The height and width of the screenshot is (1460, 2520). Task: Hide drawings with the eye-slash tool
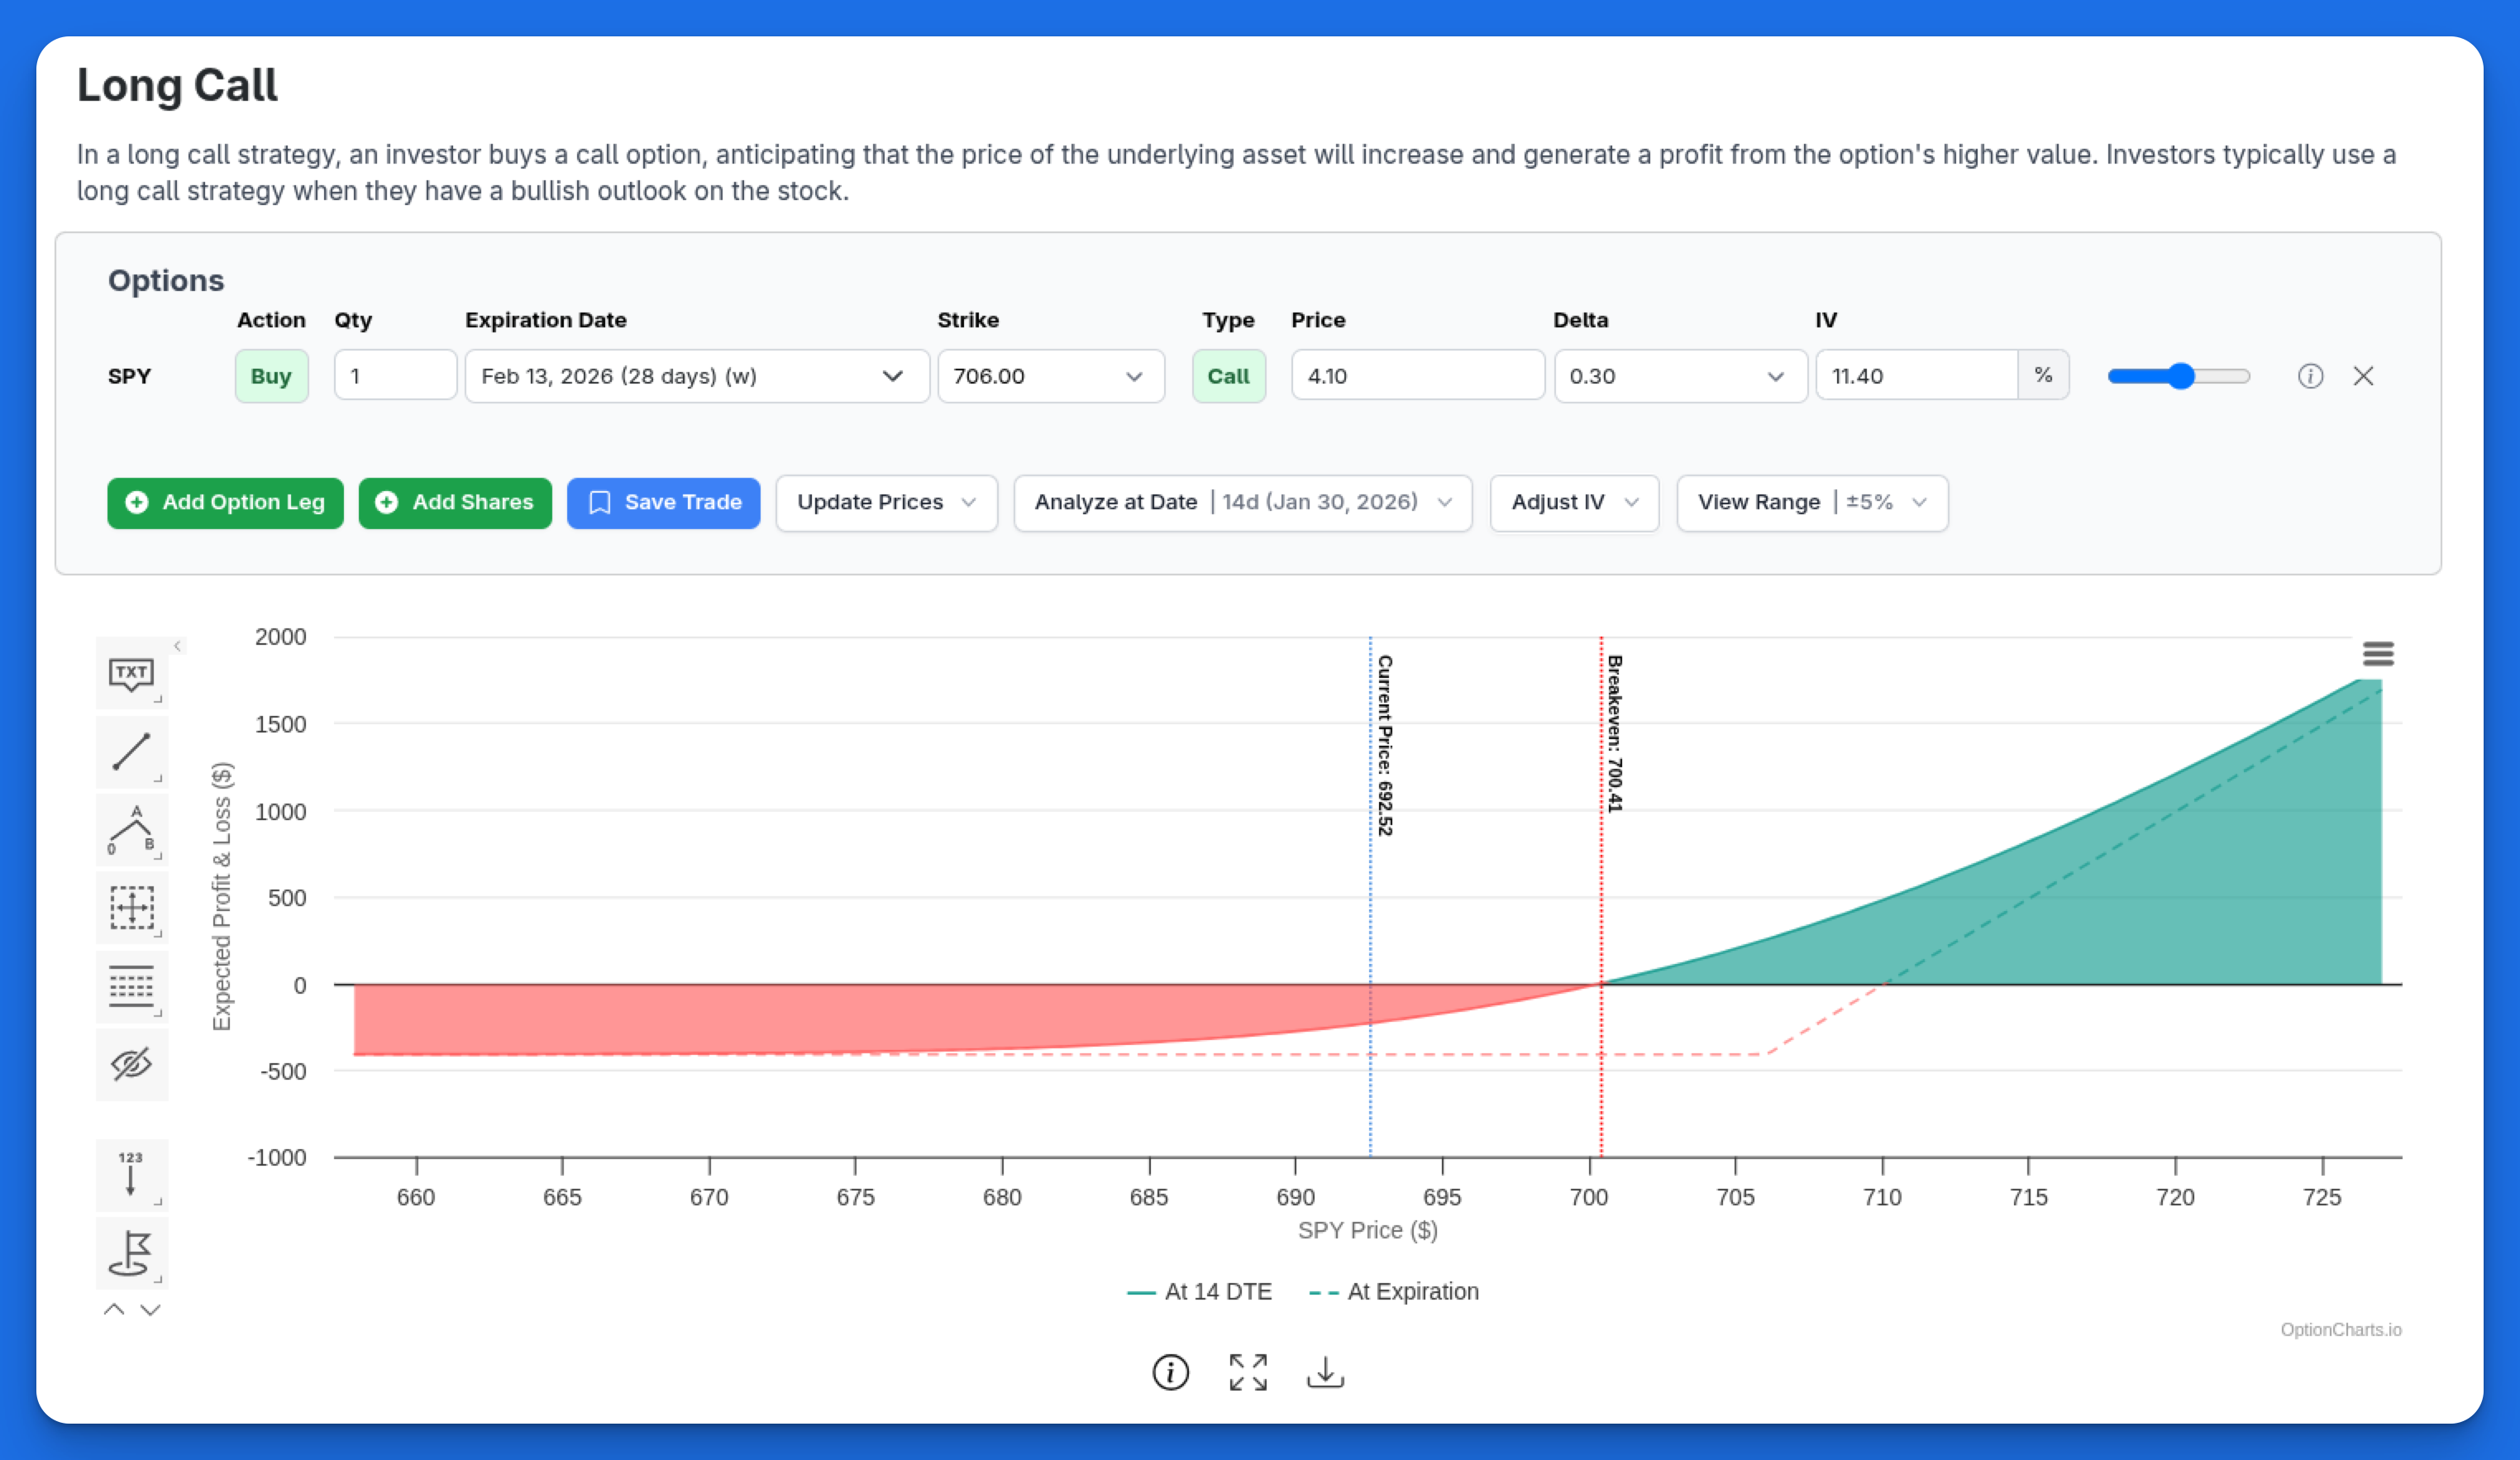tap(131, 1065)
